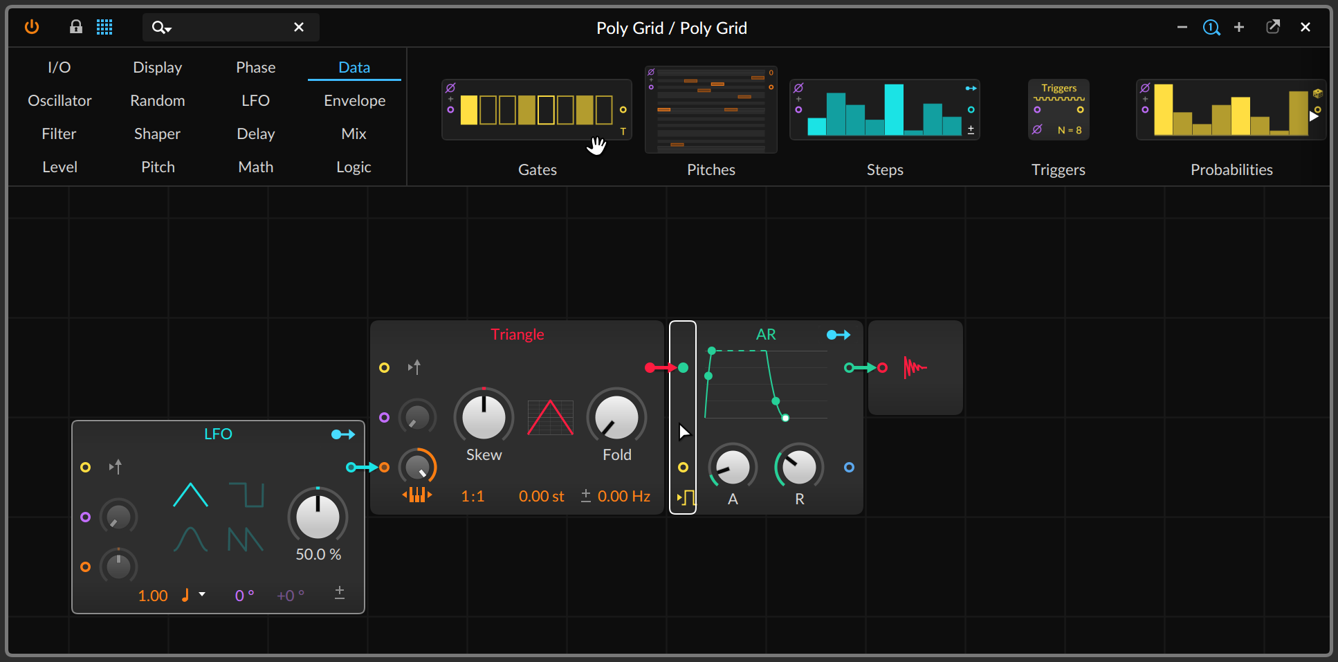Open the module browser grid icon in the toolbar
The width and height of the screenshot is (1338, 662).
pos(104,27)
